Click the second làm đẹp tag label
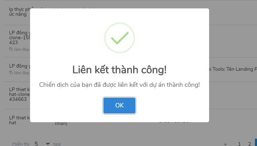257x146 pixels. click(x=22, y=73)
